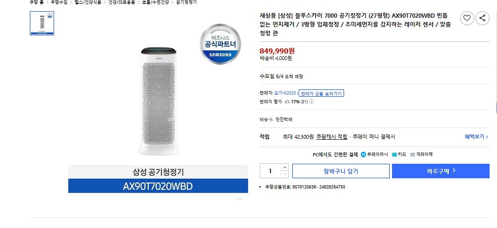
Task: Increase quantity with the up arrow
Action: [x=284, y=167]
